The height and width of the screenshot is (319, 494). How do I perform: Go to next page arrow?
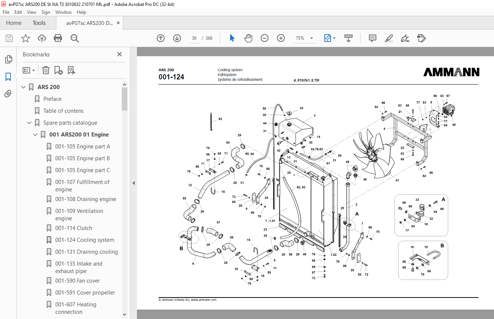click(177, 38)
